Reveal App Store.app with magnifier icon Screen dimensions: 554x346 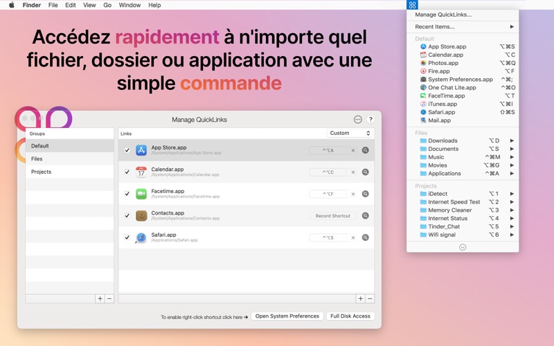pyautogui.click(x=366, y=150)
